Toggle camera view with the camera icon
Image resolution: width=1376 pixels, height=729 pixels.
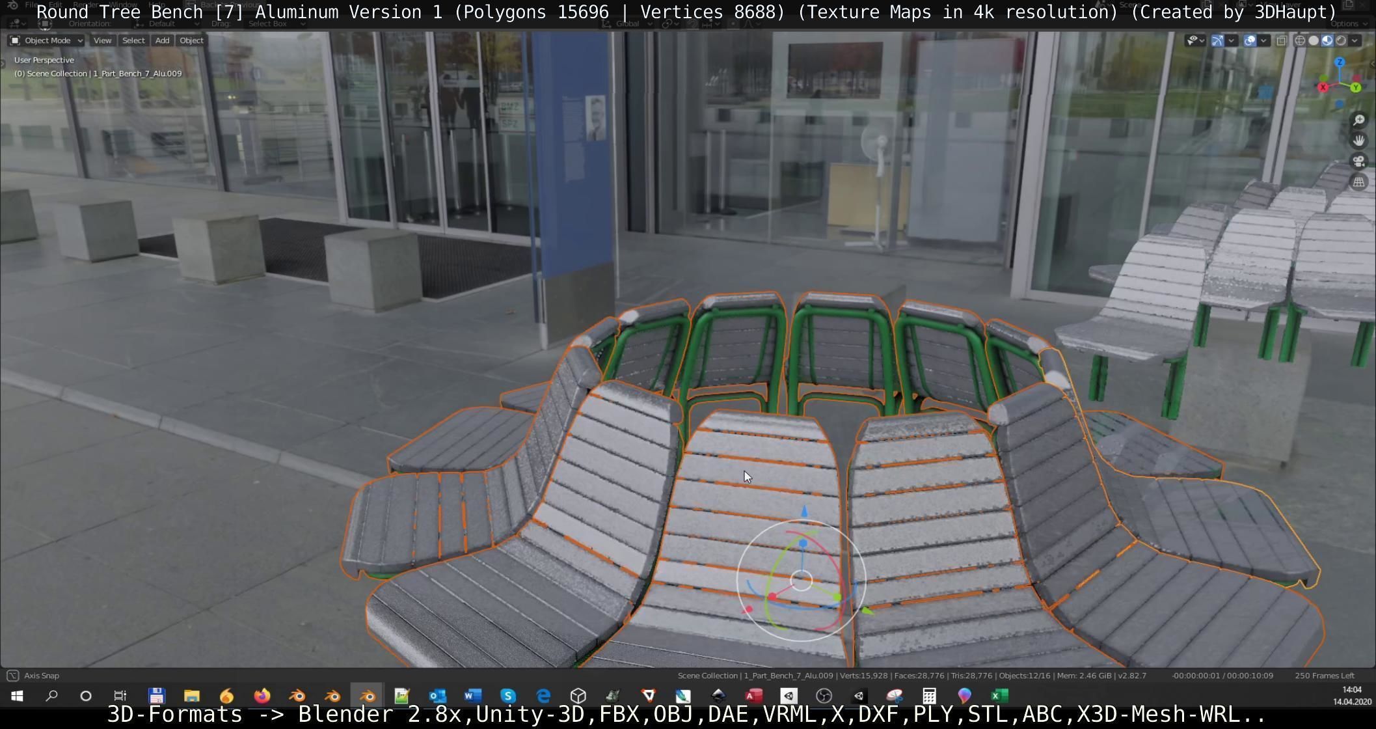1358,161
